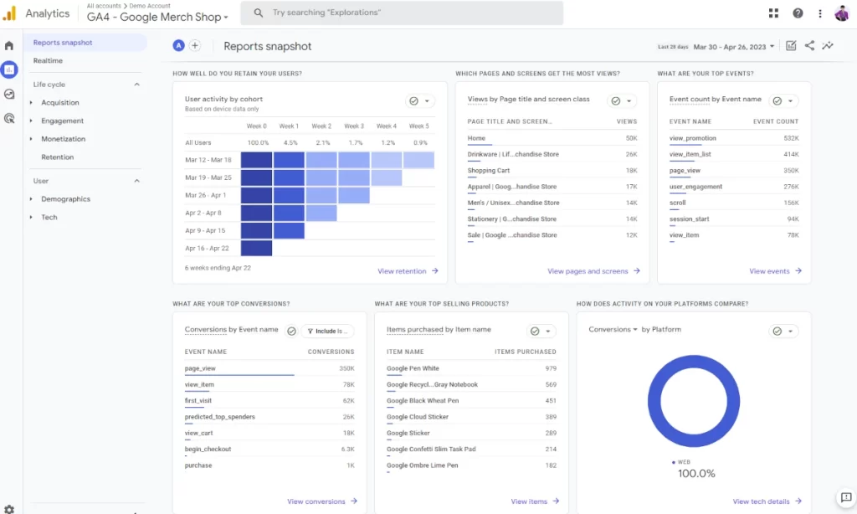The image size is (857, 514).
Task: Click the session_start event name
Action: (x=690, y=219)
